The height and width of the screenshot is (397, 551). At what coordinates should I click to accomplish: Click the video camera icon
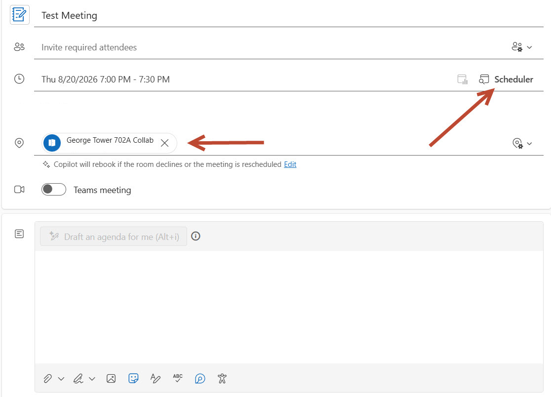[x=19, y=190]
